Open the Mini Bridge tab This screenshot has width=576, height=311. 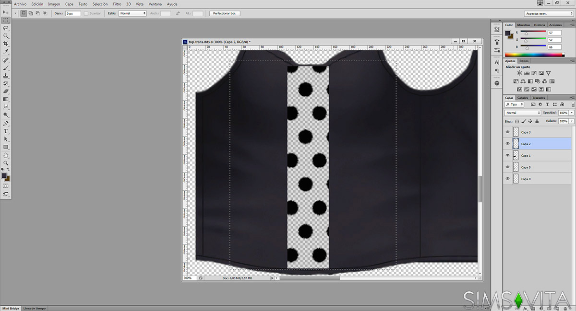coord(11,308)
